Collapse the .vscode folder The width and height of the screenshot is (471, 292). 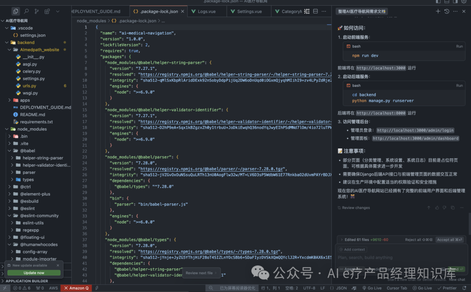tap(7, 28)
